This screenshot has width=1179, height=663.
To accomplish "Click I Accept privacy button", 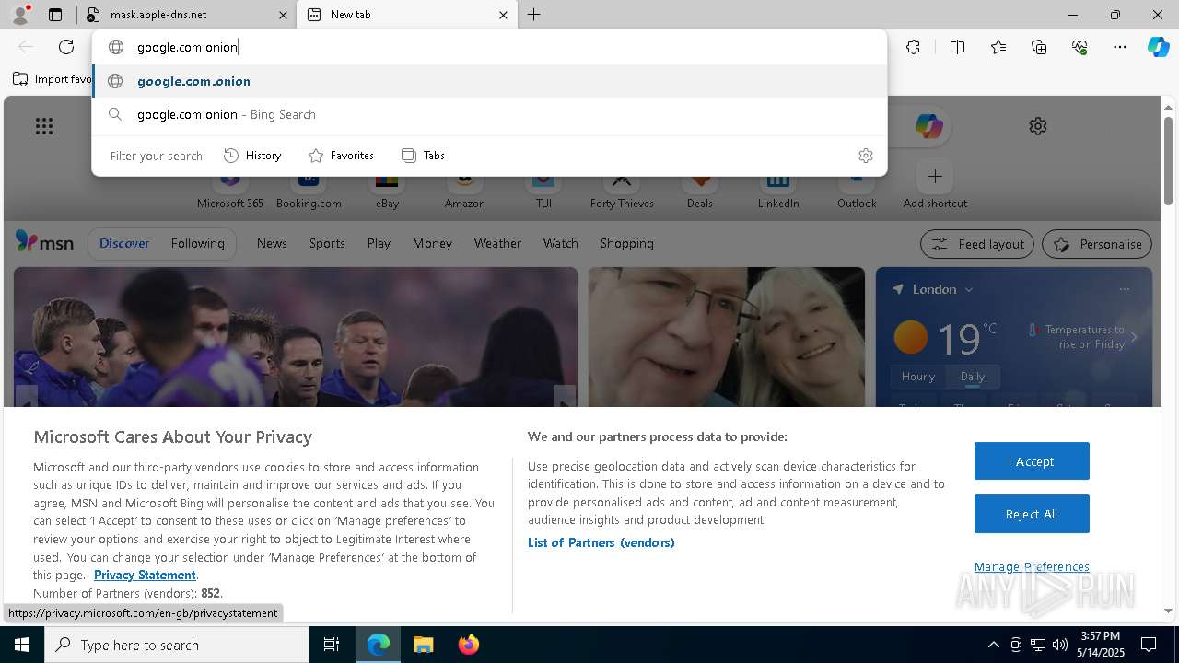I will click(x=1032, y=461).
